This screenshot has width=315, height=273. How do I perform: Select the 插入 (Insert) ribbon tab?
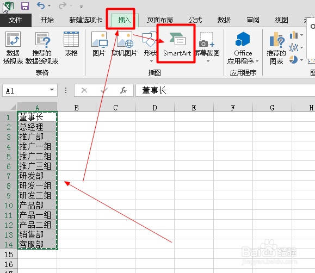point(125,20)
